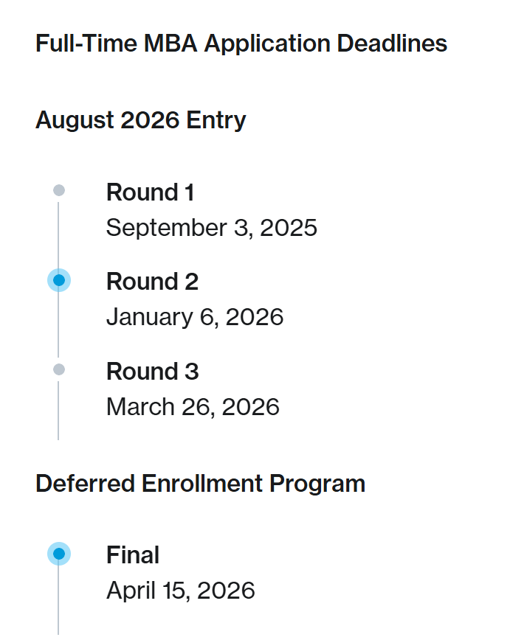Screen dimensions: 510x640
Task: Click the timeline line between Round 2 and Round 3
Action: (58, 324)
